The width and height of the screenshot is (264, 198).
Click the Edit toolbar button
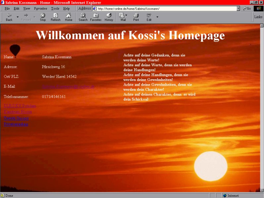[x=149, y=17]
